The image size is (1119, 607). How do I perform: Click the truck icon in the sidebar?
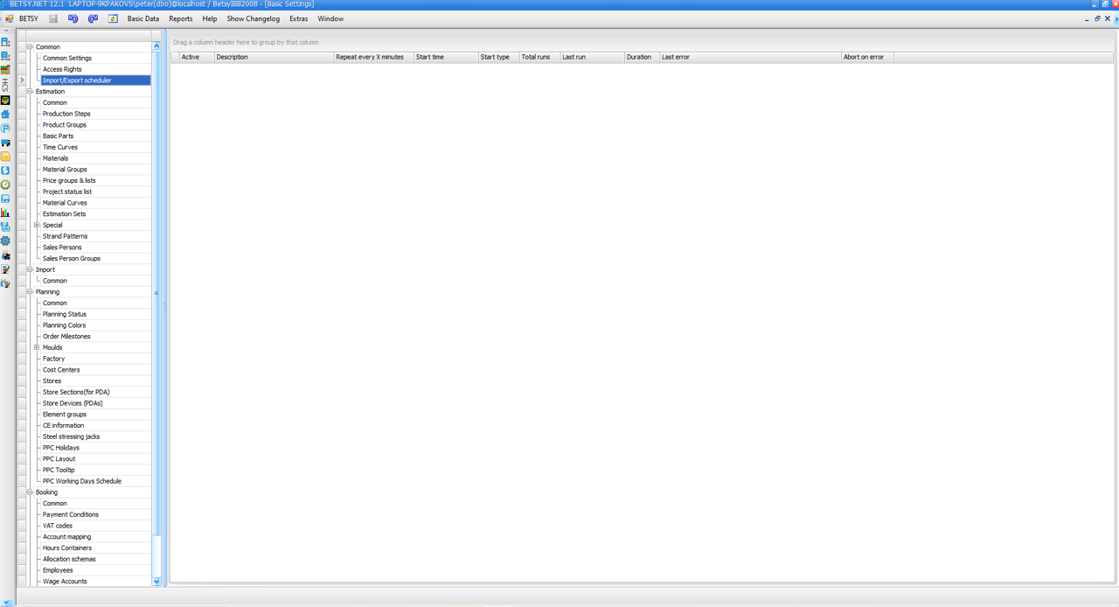coord(5,143)
